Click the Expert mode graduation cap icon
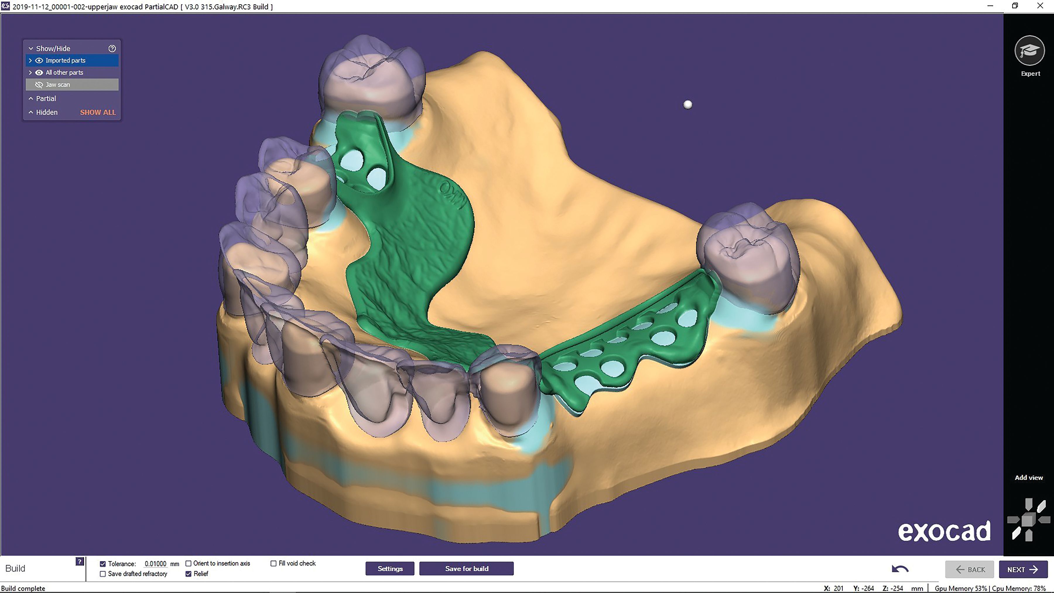The width and height of the screenshot is (1054, 593). click(1029, 51)
